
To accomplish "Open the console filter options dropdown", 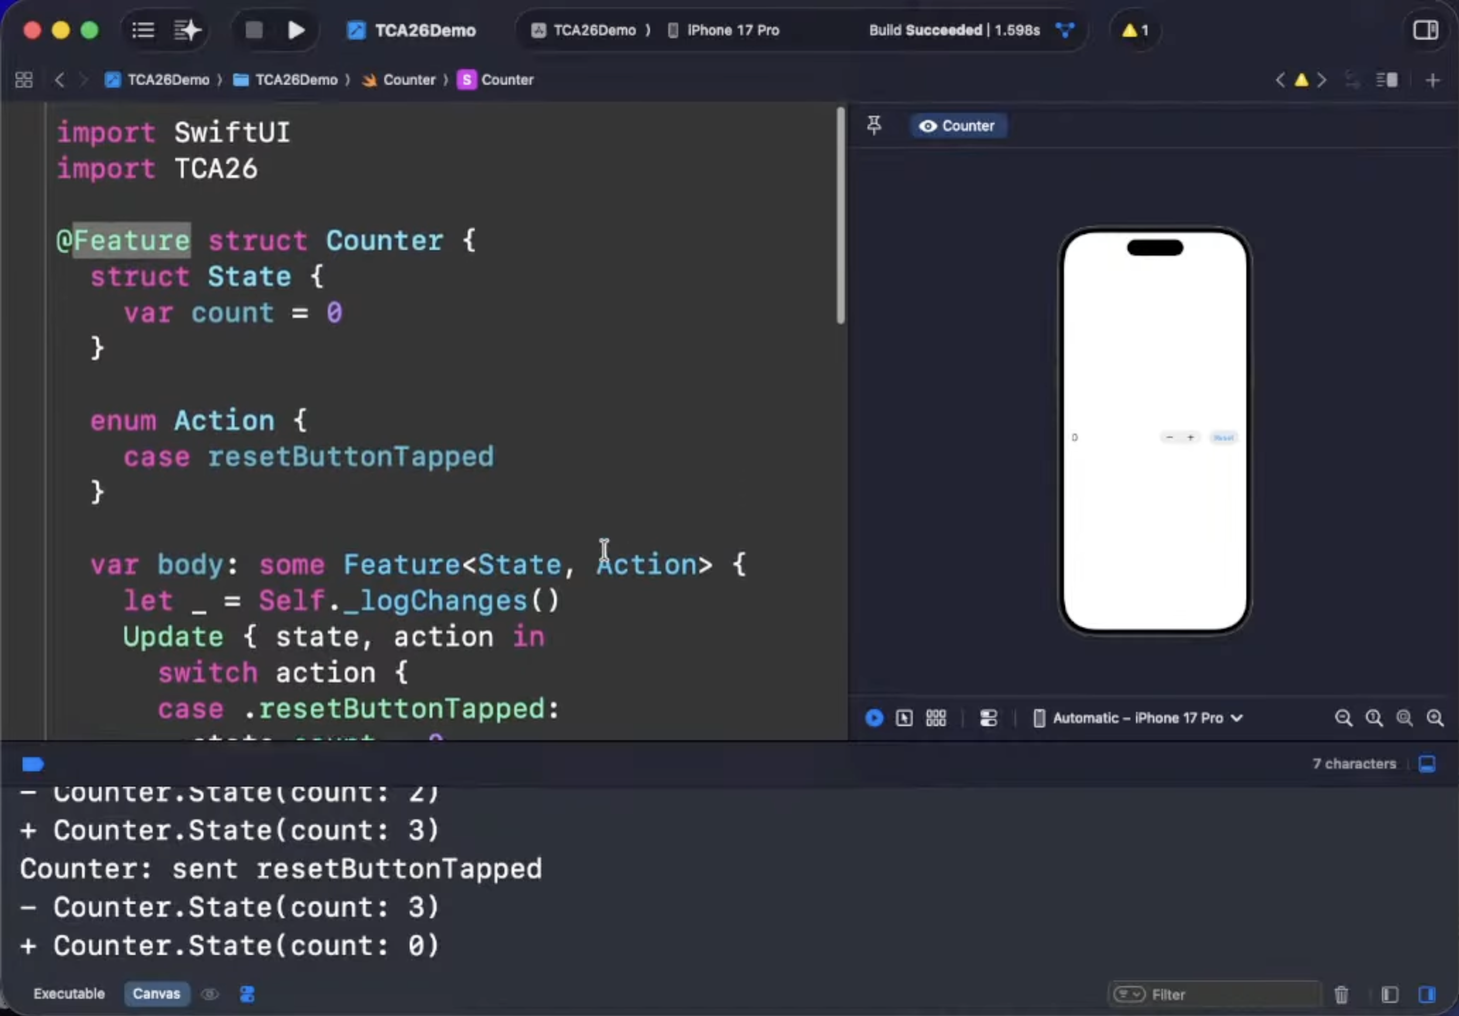I will (1129, 994).
